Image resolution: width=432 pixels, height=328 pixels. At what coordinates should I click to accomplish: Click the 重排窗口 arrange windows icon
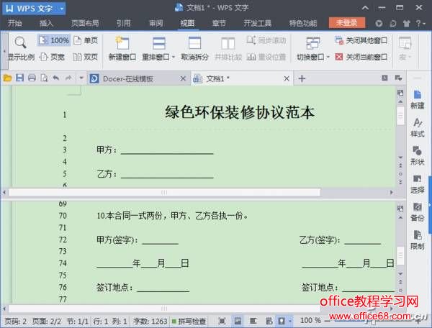[159, 43]
